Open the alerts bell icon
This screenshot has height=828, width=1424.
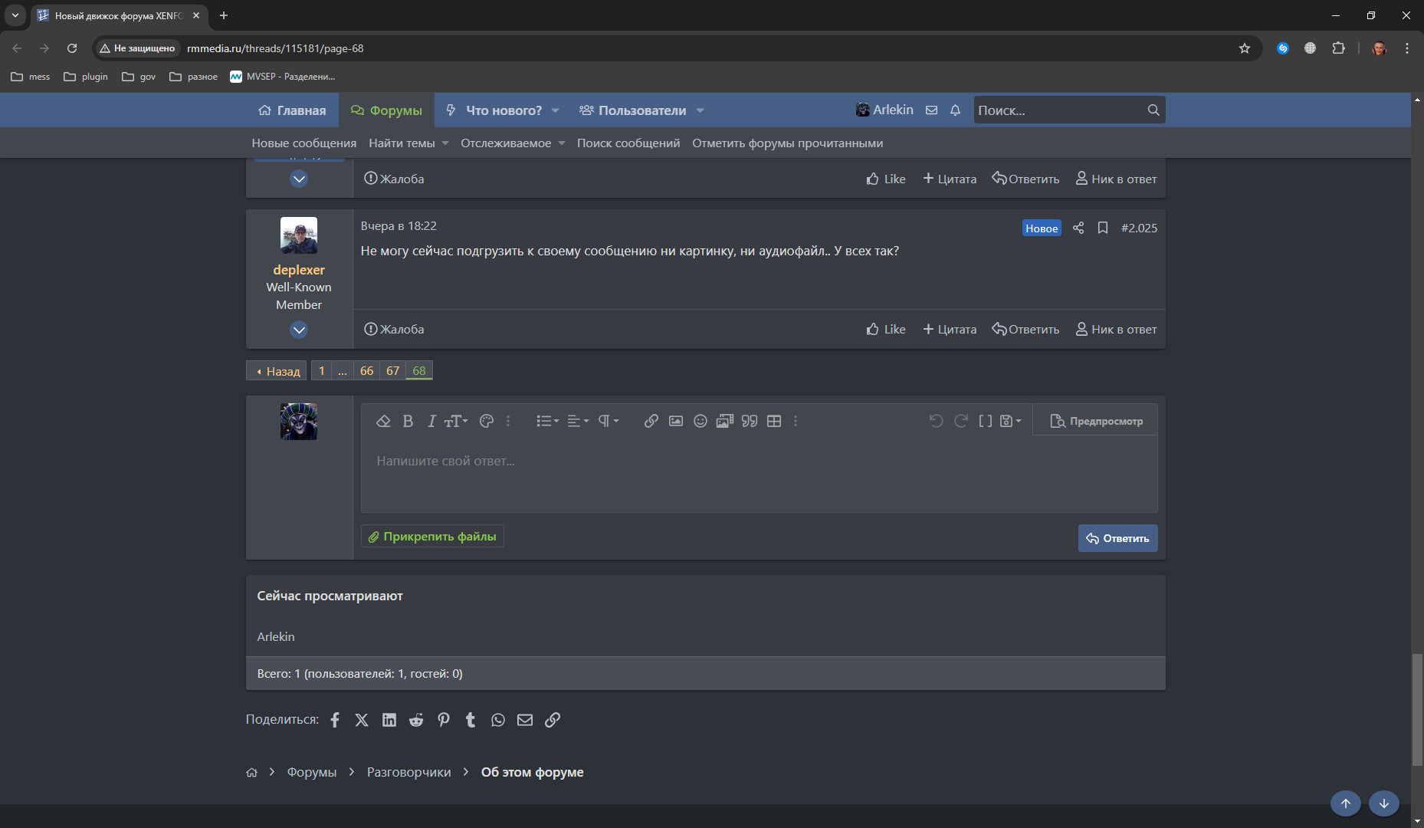click(955, 110)
